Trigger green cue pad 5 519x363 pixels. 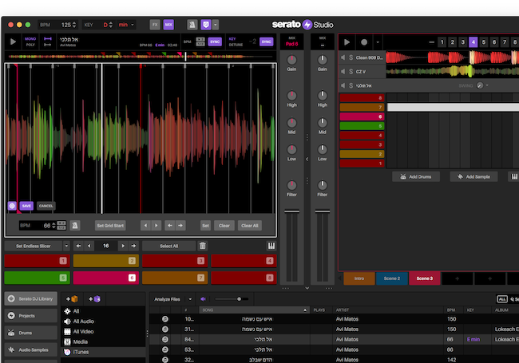[37, 278]
